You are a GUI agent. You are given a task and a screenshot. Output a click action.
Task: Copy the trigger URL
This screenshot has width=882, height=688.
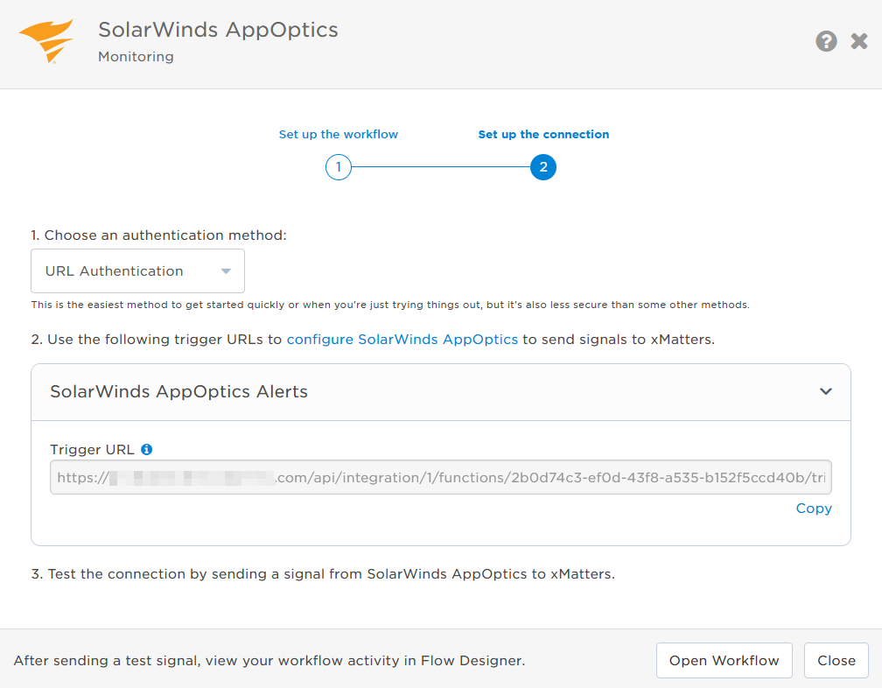click(813, 508)
